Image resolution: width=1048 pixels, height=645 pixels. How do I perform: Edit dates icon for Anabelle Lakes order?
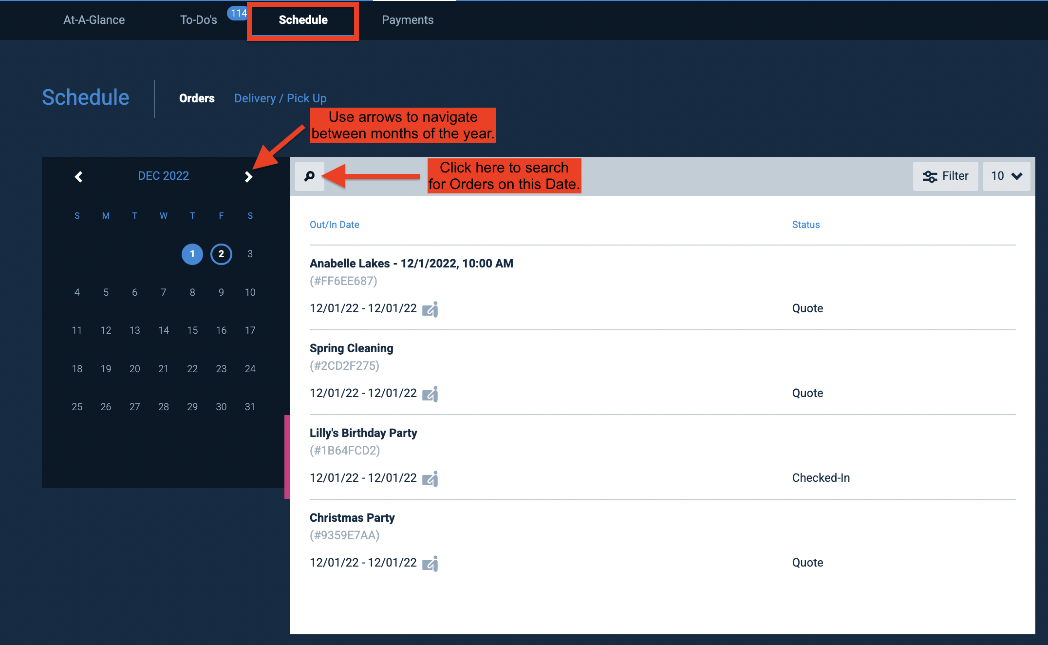pyautogui.click(x=430, y=309)
